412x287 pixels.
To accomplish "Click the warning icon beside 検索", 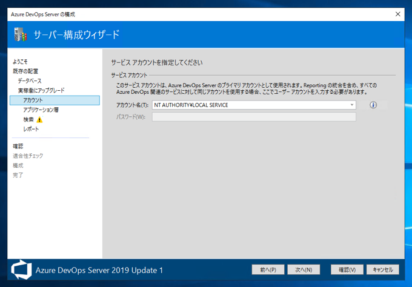I will (x=39, y=120).
